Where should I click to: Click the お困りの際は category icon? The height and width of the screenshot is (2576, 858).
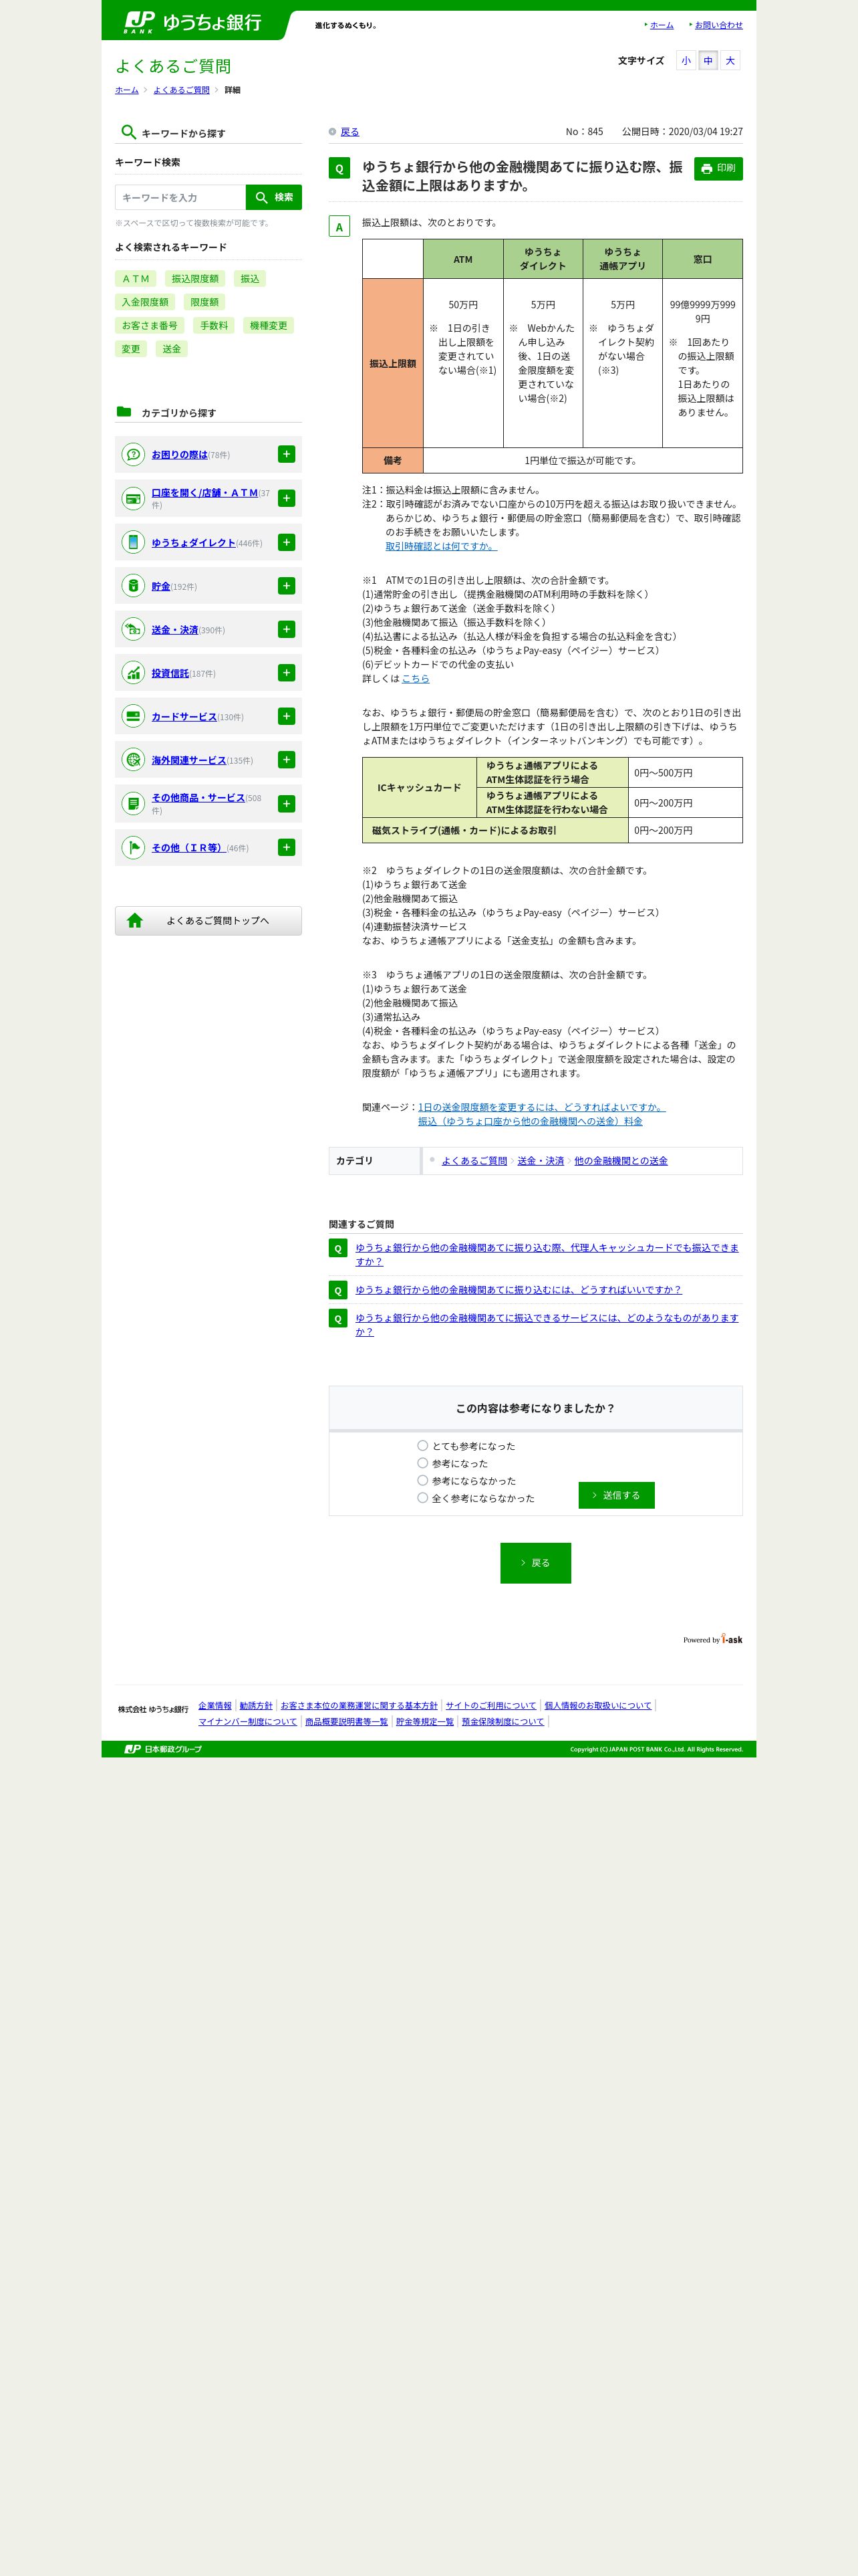(133, 454)
